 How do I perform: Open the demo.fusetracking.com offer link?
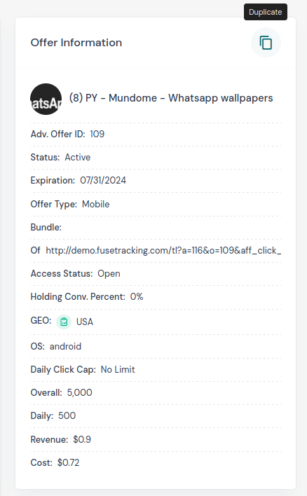click(x=163, y=251)
